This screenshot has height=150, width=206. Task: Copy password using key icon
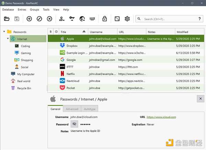coord(72,19)
